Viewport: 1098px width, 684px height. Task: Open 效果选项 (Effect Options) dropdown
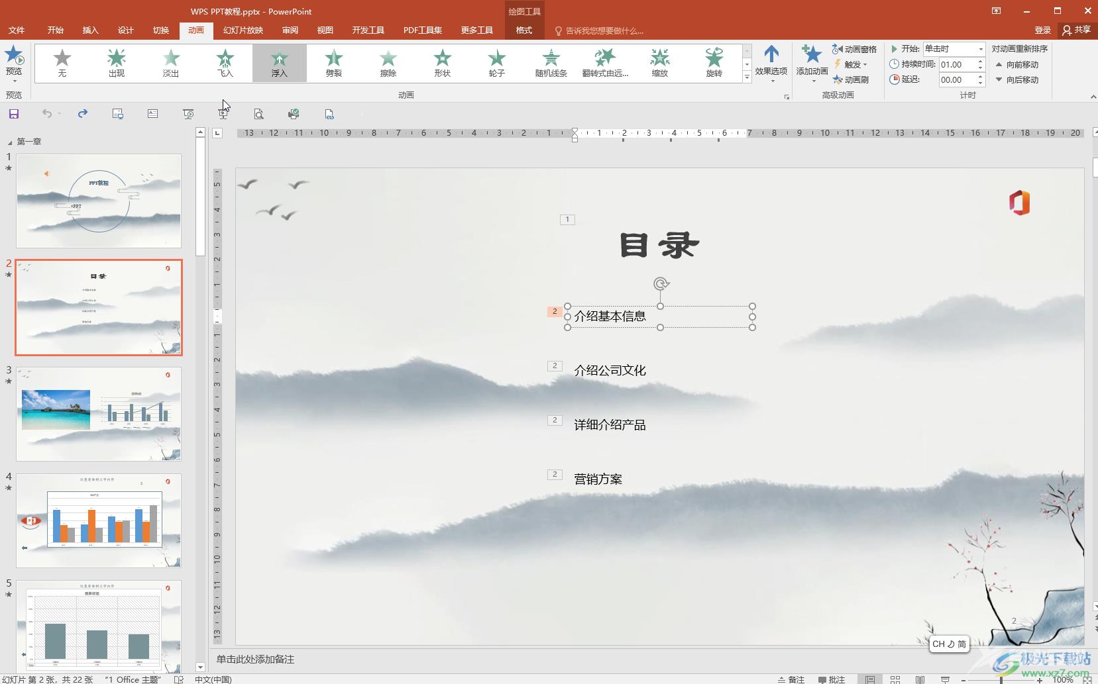pos(771,64)
